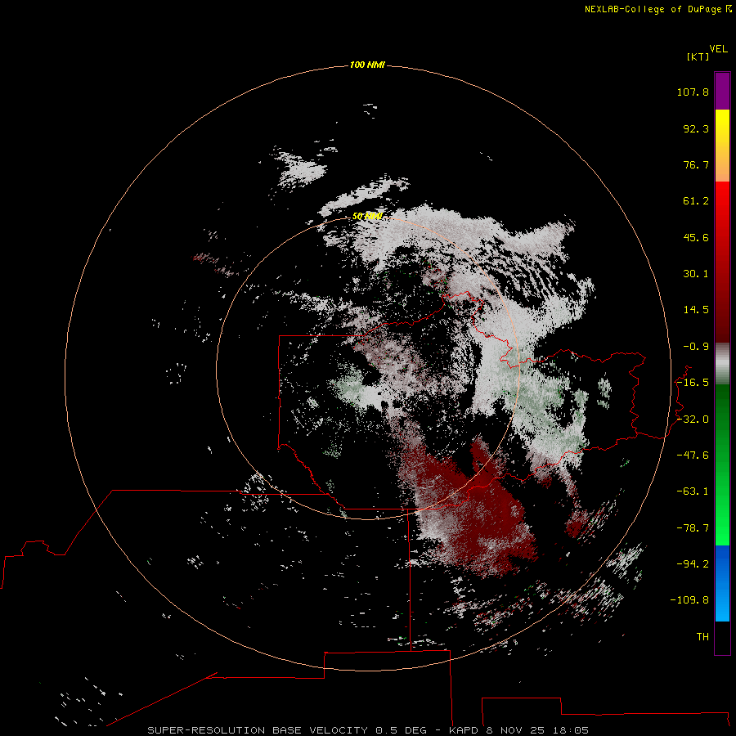Select the 61.2 scale value
This screenshot has width=736, height=736.
click(696, 201)
